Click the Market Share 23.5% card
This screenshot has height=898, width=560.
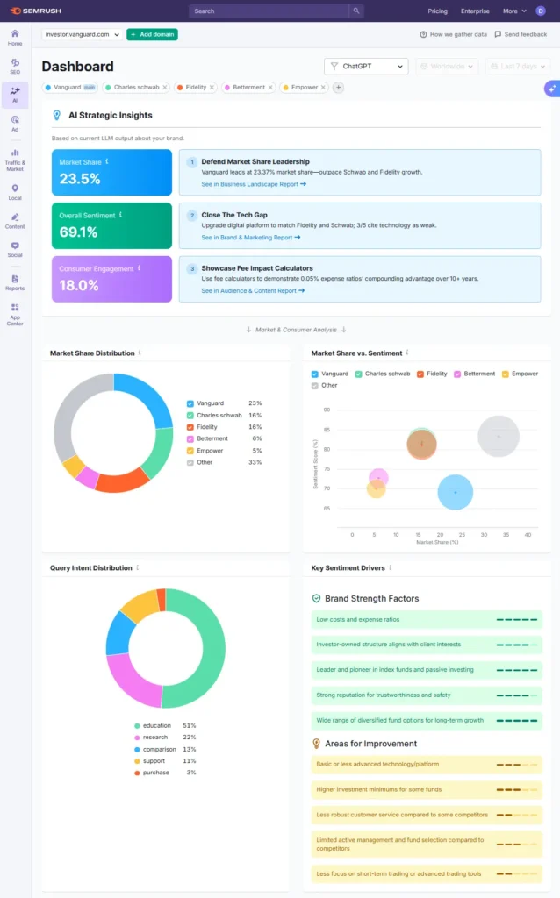(x=111, y=173)
